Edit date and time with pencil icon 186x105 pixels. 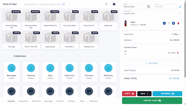tap(180, 7)
